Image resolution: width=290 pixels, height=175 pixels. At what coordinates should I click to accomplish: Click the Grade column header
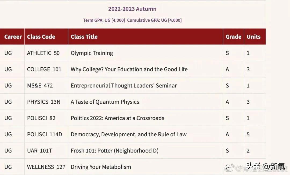click(x=233, y=37)
